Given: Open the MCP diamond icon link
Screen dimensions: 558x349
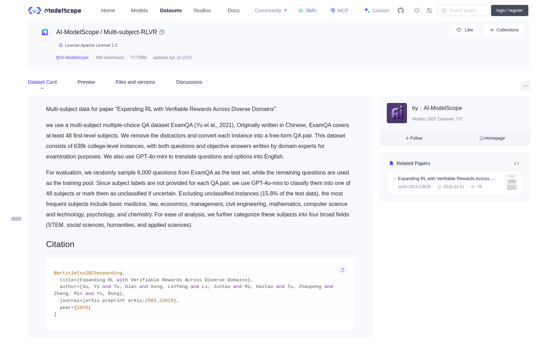Looking at the screenshot, I should point(339,10).
